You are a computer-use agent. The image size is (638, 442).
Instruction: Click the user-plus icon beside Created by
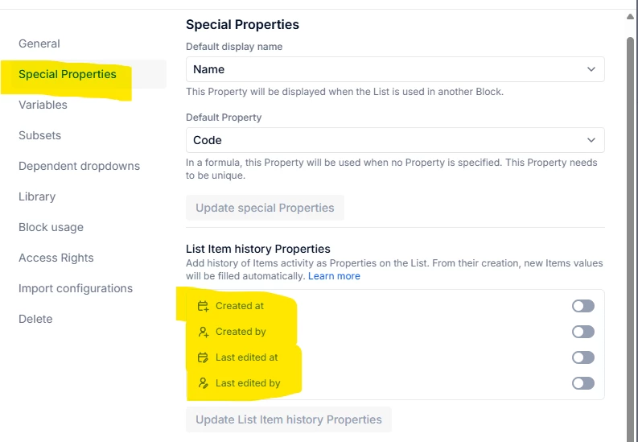204,332
